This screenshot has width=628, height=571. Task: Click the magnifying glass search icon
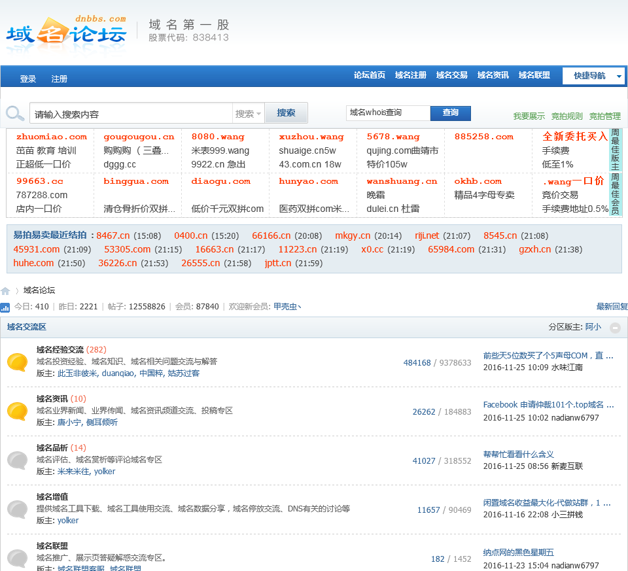15,113
